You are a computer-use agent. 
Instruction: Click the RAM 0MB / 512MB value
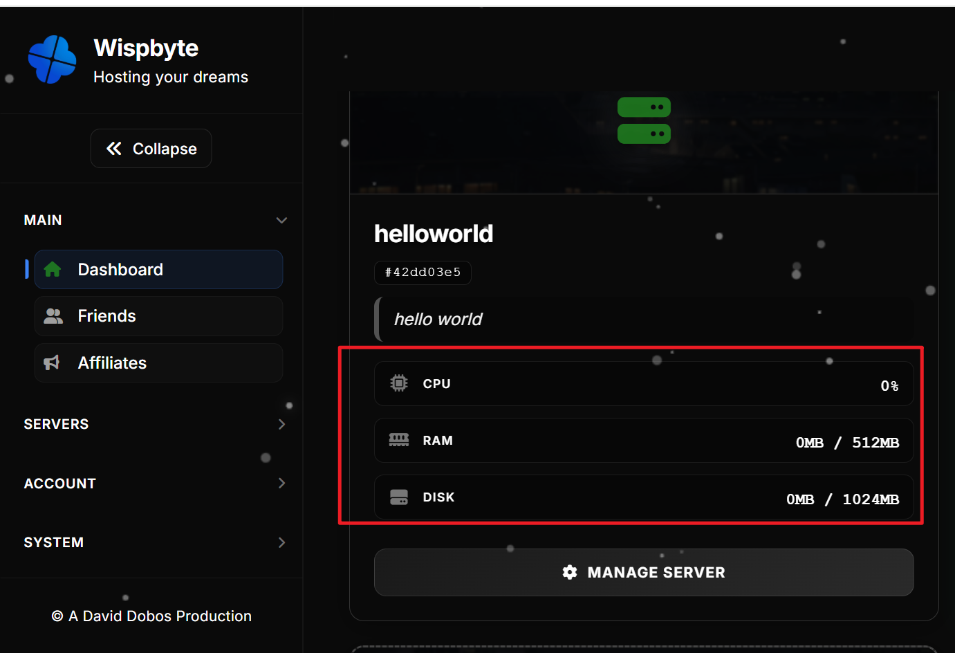(847, 442)
